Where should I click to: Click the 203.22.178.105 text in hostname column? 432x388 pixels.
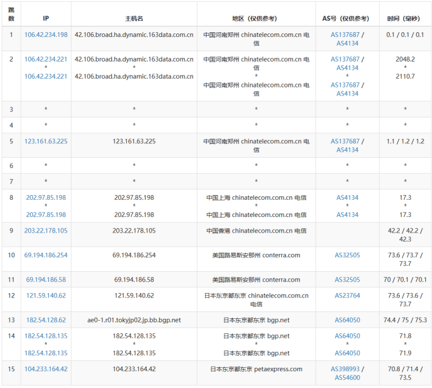click(134, 230)
